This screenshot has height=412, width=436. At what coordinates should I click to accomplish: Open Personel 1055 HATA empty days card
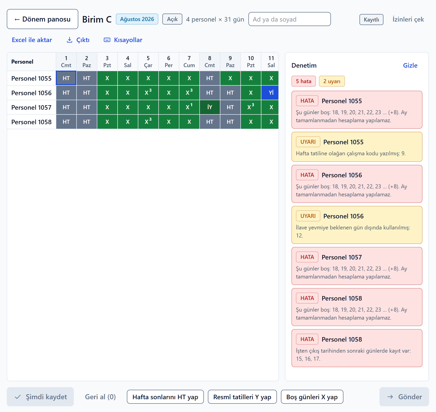click(x=357, y=110)
